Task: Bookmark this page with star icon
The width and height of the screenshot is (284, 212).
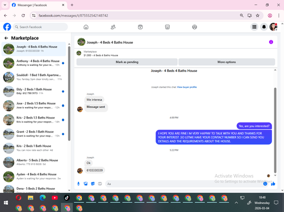Action: 257,15
